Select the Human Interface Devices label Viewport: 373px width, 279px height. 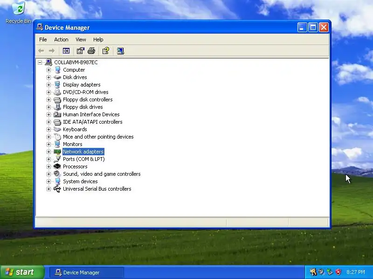[x=91, y=114]
